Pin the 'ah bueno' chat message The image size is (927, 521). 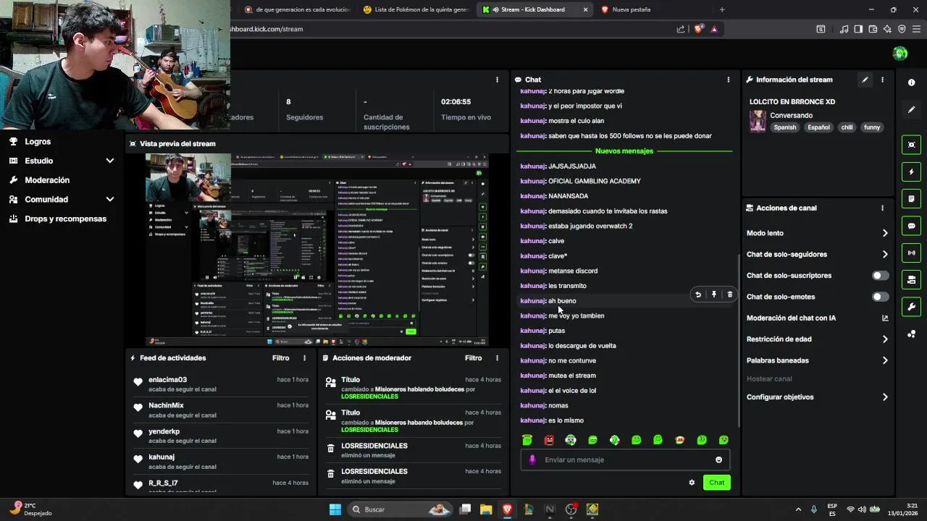tap(714, 295)
